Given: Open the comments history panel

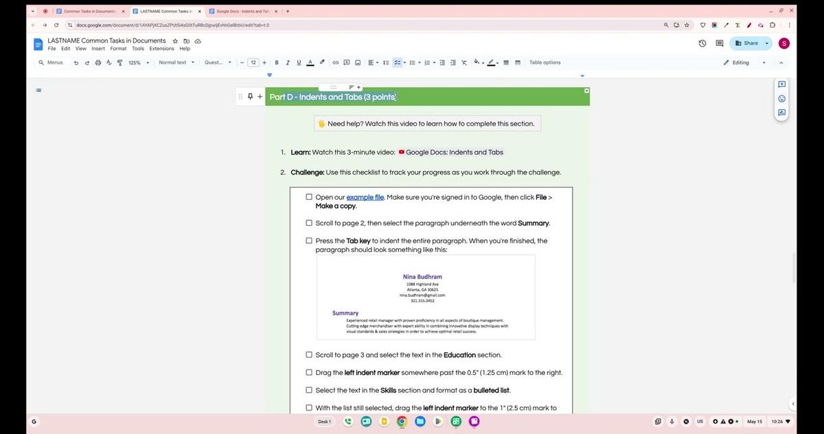Looking at the screenshot, I should [x=720, y=43].
